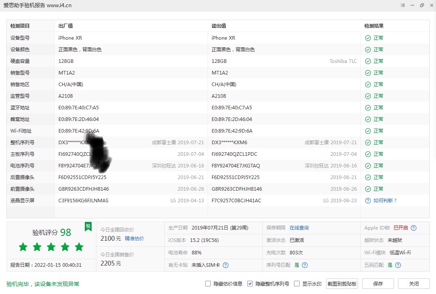Screen dimensions: 436x294
Task: Click the 未越狱 jailbreak status
Action: pos(395,240)
